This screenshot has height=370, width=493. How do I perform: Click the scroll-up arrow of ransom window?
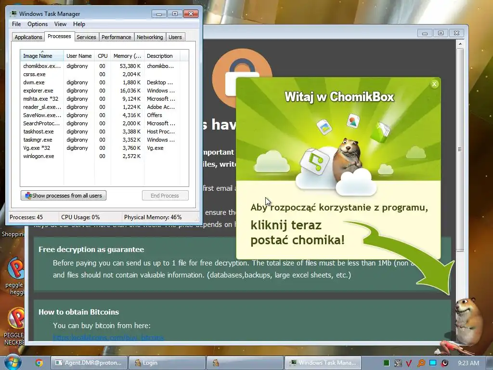pos(460,44)
